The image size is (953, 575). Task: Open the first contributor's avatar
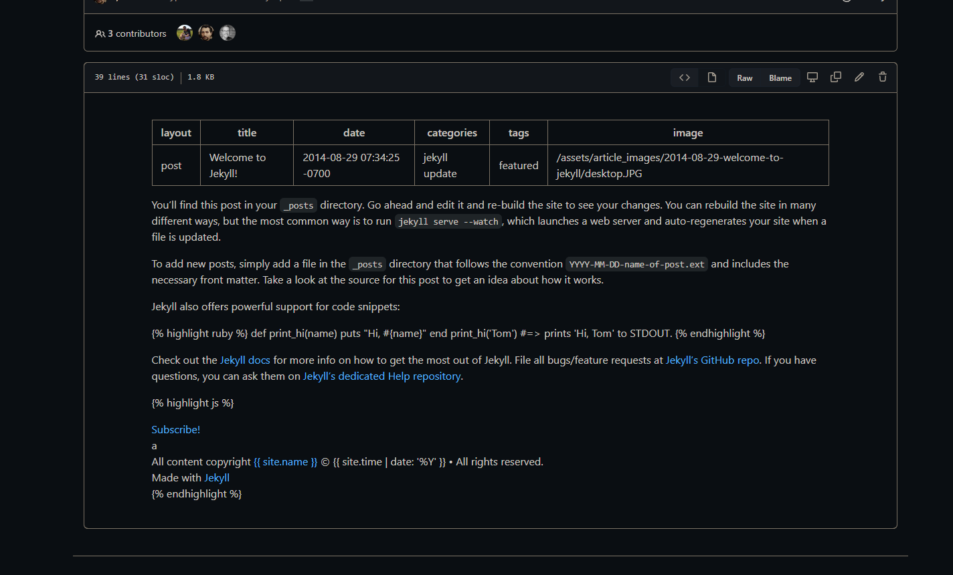(x=185, y=33)
